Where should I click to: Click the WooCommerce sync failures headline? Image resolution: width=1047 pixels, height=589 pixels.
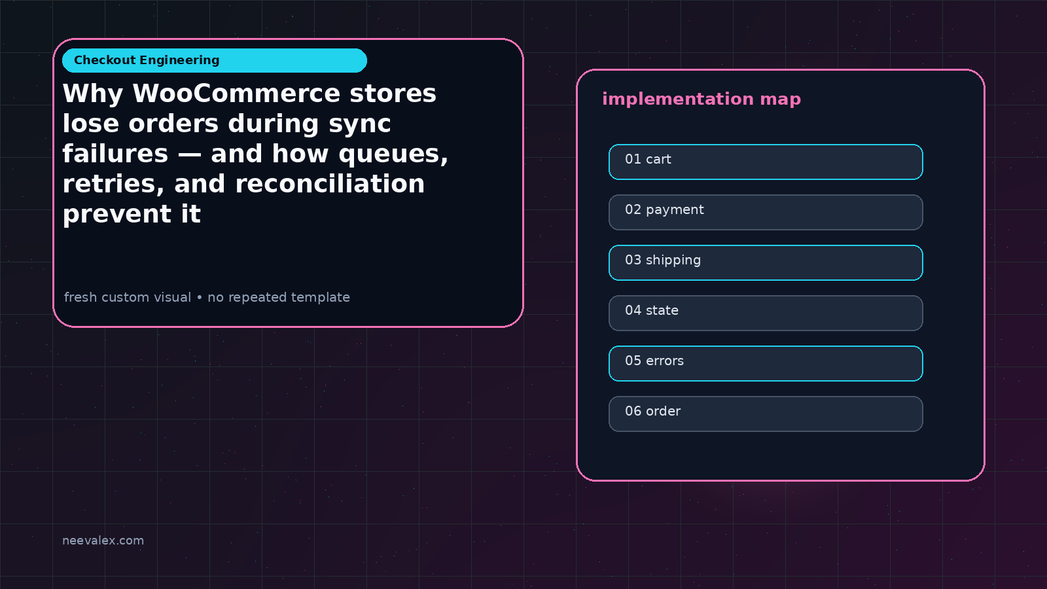(255, 154)
